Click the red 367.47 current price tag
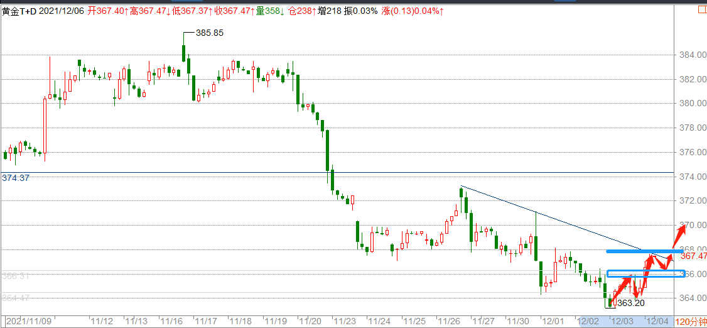This screenshot has width=707, height=328. pos(693,256)
